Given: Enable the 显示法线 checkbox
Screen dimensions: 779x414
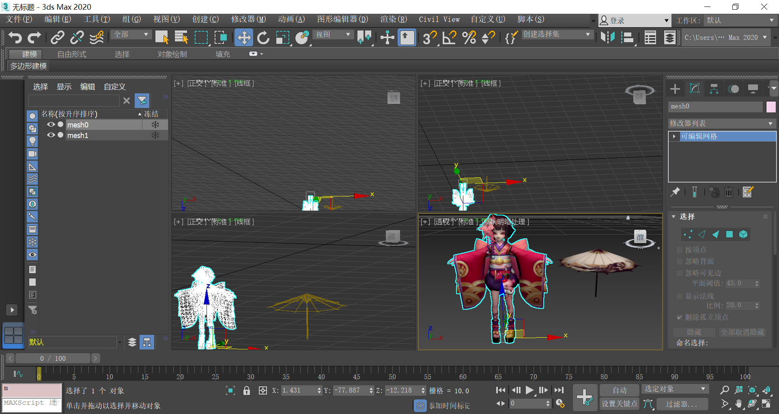Looking at the screenshot, I should pyautogui.click(x=680, y=296).
